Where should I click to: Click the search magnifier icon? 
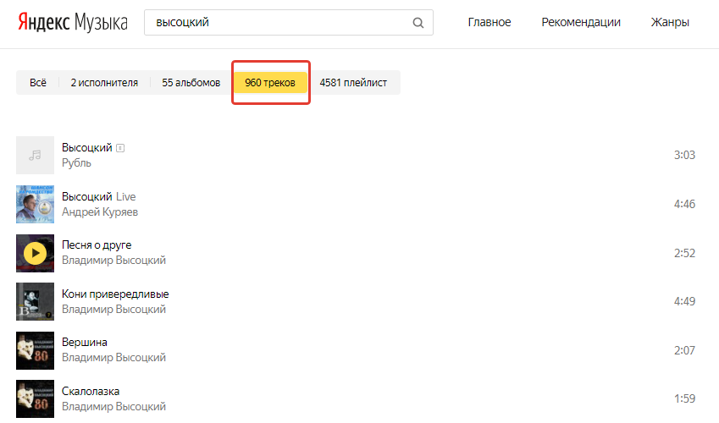418,23
